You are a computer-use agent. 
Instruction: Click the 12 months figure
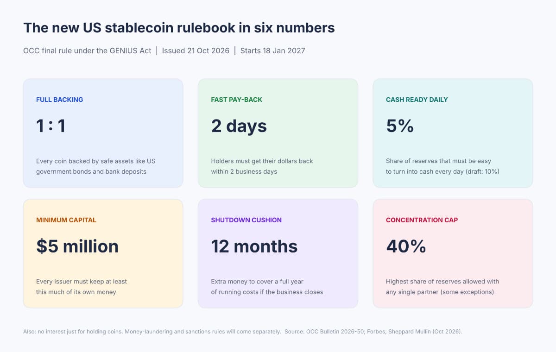coord(254,246)
